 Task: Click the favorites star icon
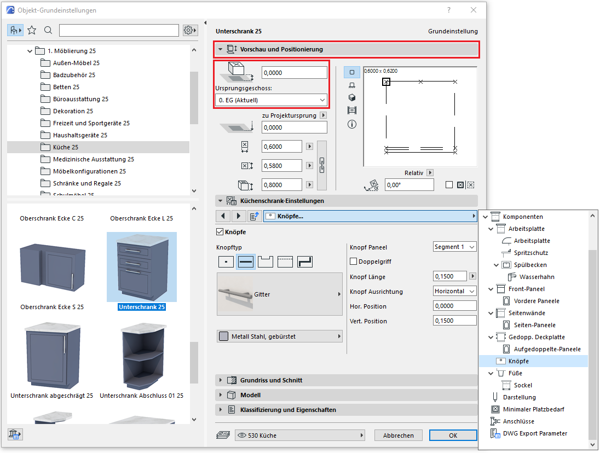pyautogui.click(x=32, y=30)
